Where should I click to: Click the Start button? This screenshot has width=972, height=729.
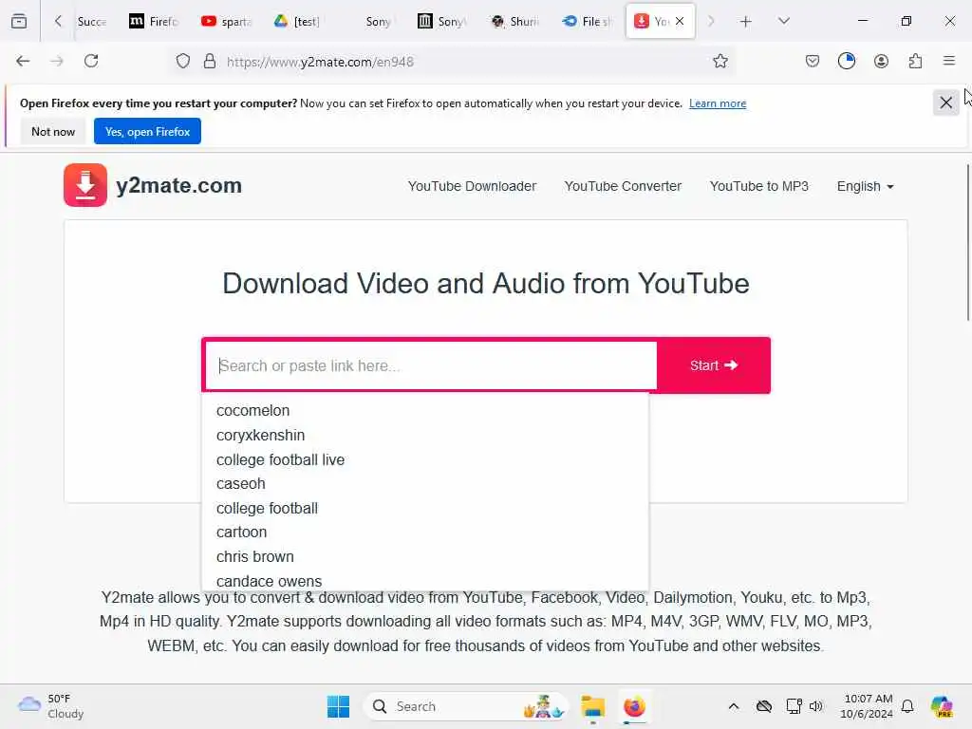714,365
